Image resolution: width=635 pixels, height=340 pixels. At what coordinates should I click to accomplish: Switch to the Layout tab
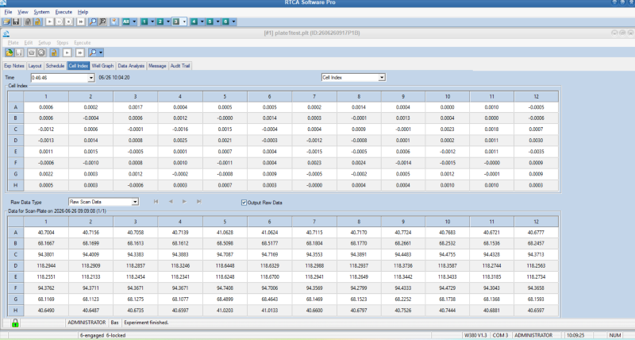[x=35, y=66]
